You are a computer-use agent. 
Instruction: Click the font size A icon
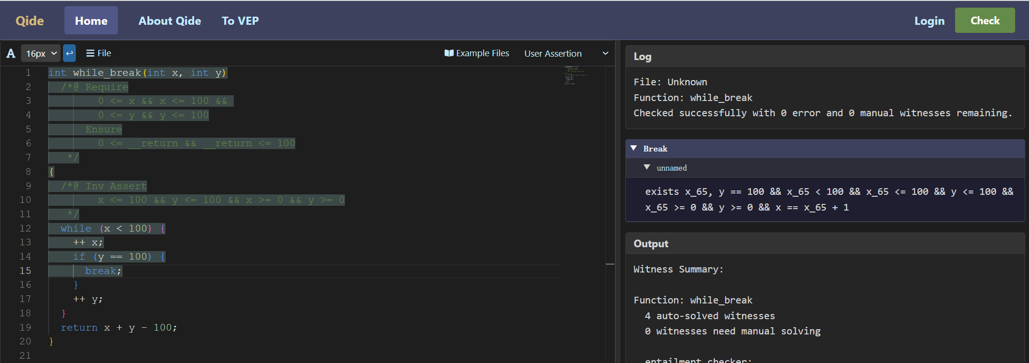tap(10, 53)
